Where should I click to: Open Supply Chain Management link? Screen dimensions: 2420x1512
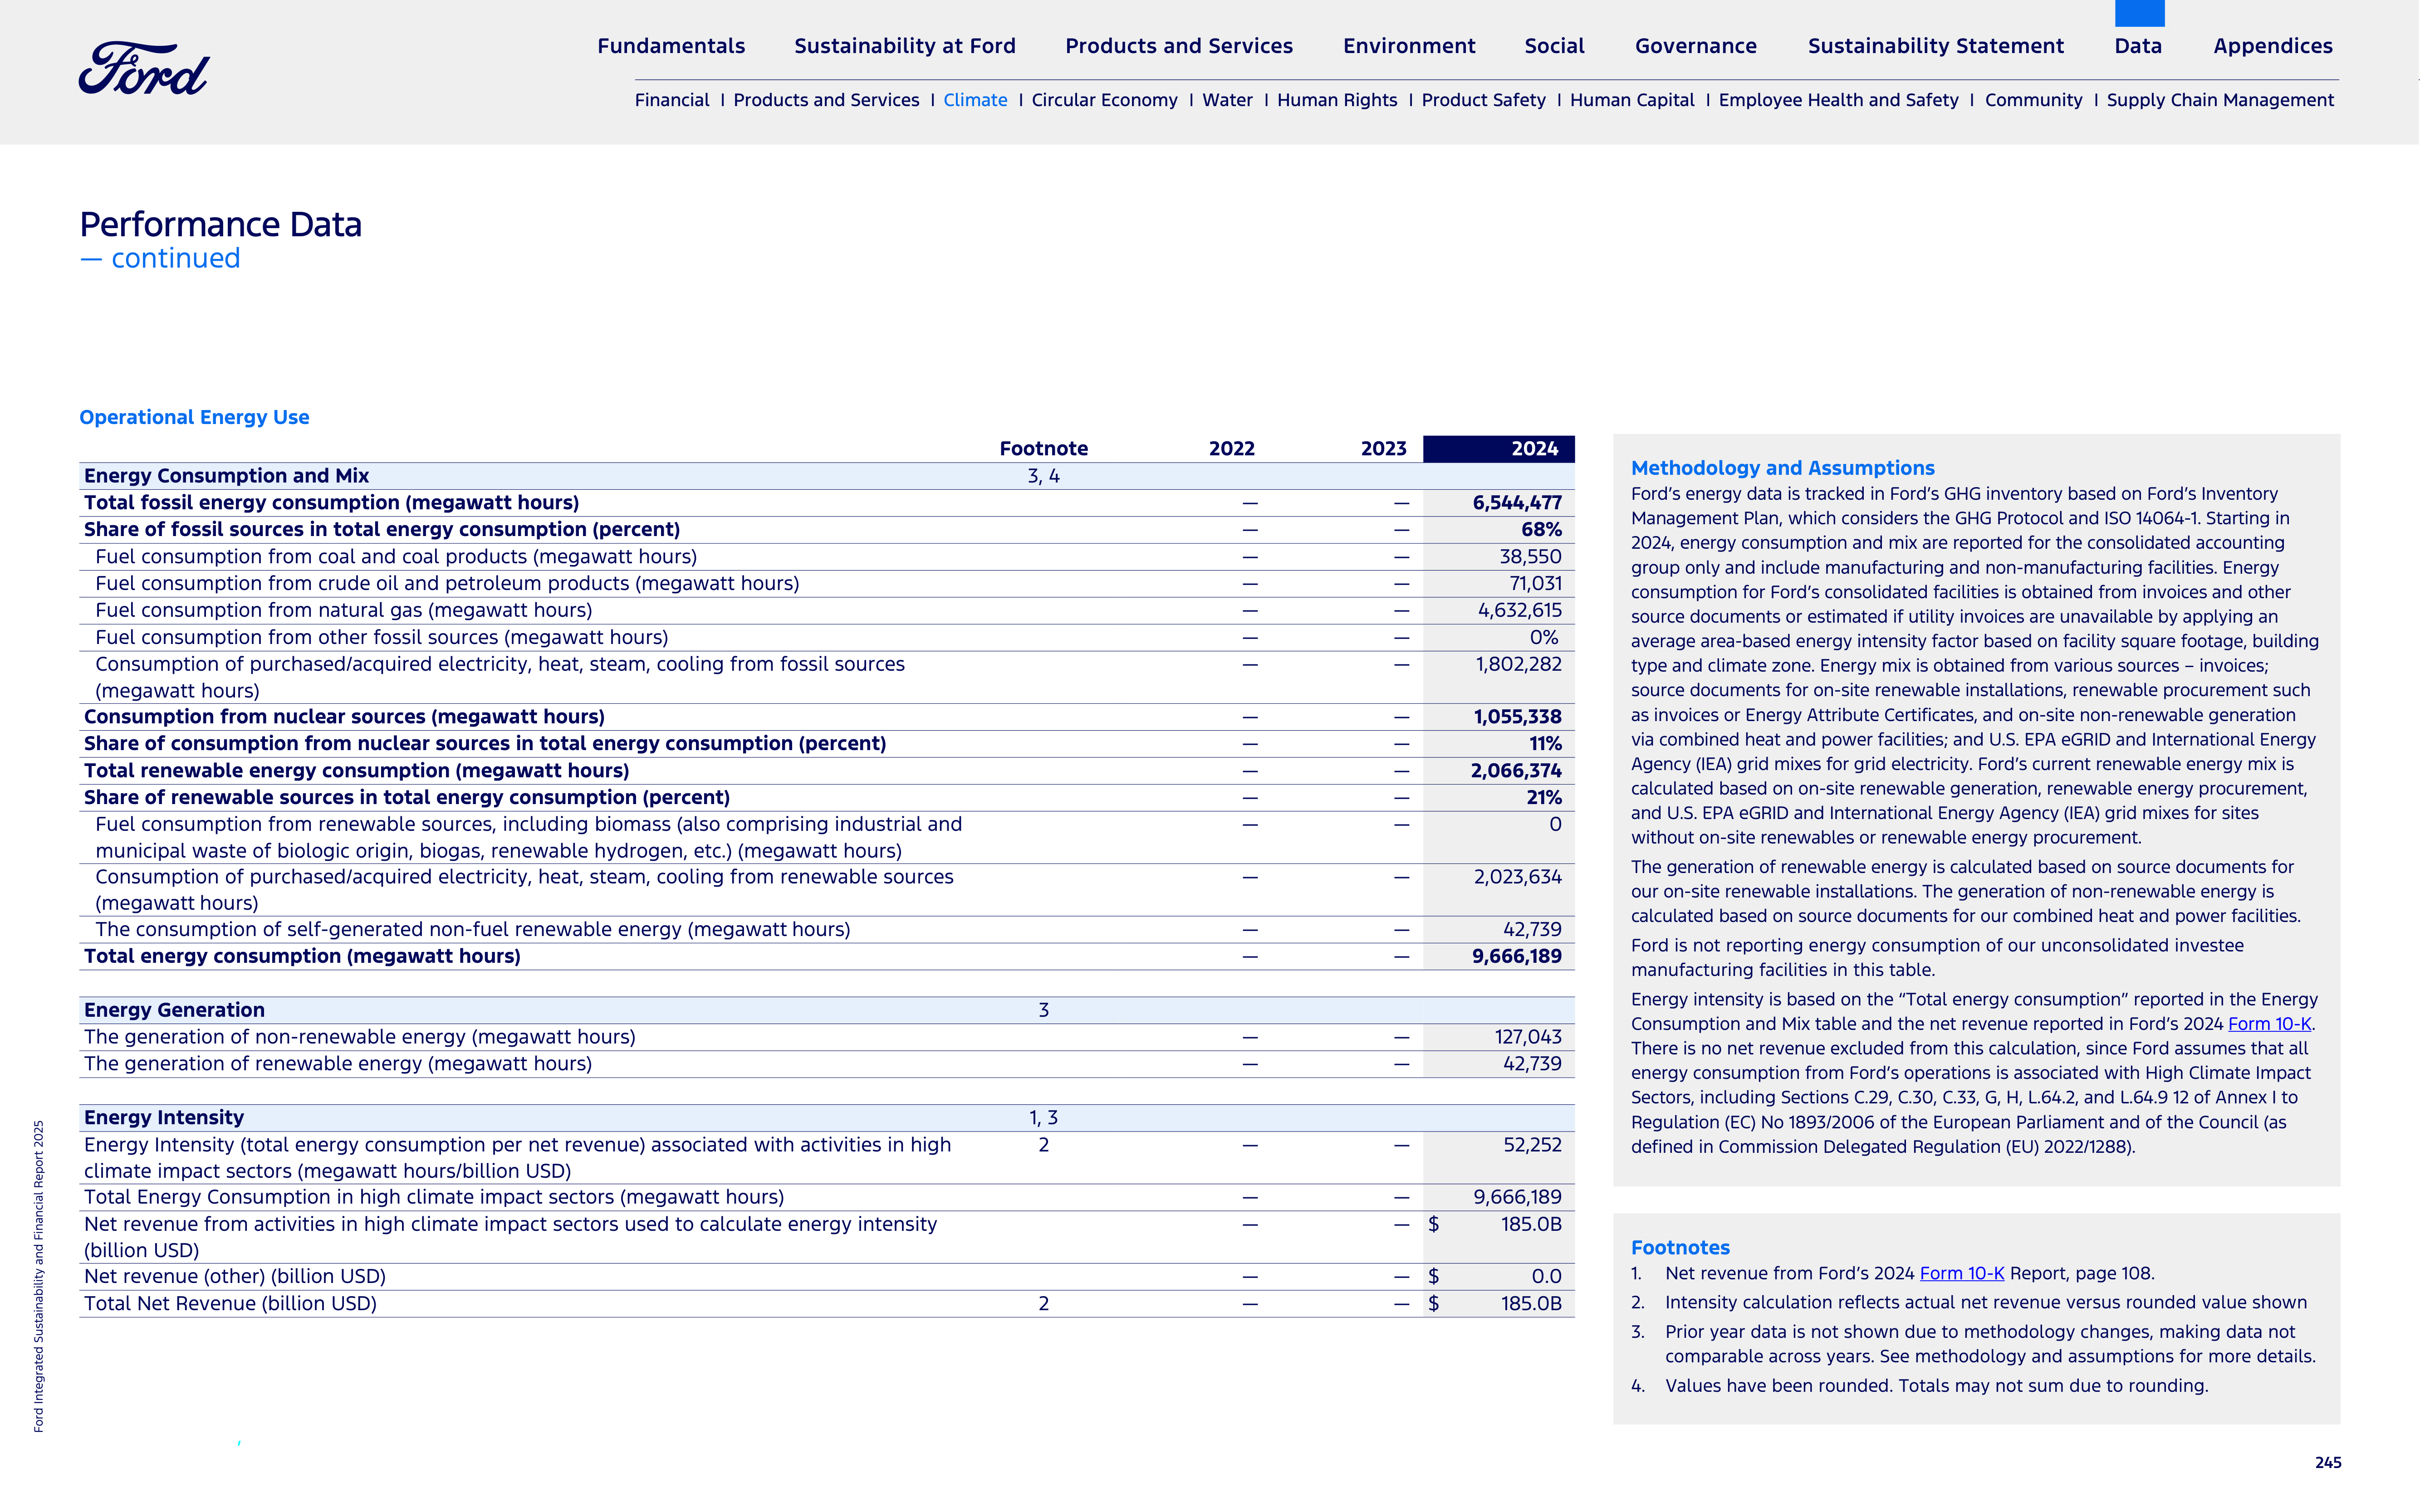click(x=2220, y=100)
